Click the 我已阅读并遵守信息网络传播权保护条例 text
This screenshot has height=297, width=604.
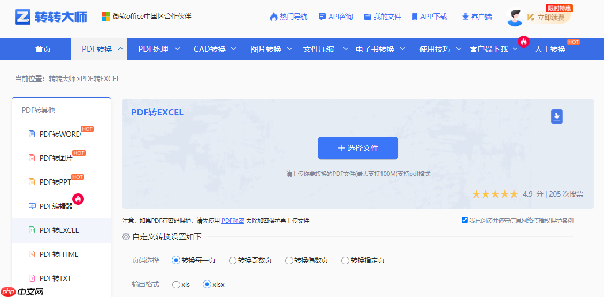point(521,221)
